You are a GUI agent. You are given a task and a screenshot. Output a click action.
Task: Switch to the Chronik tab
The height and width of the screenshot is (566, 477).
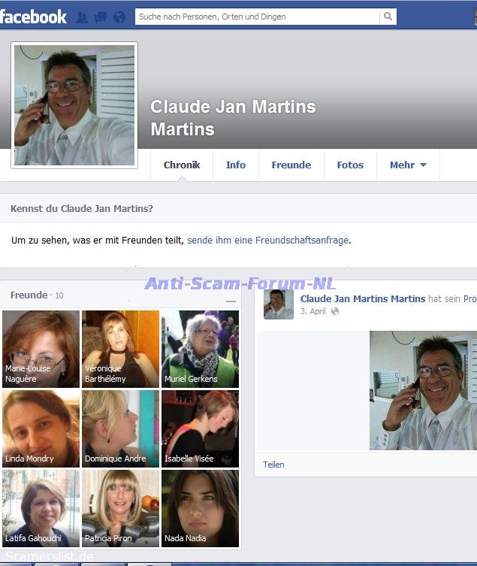point(182,165)
